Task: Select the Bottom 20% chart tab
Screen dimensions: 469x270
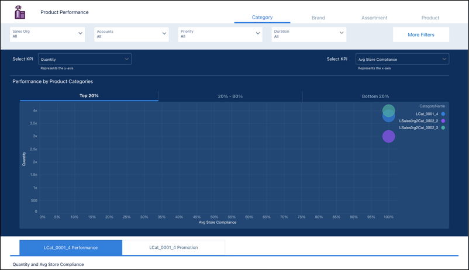Action: pyautogui.click(x=375, y=96)
